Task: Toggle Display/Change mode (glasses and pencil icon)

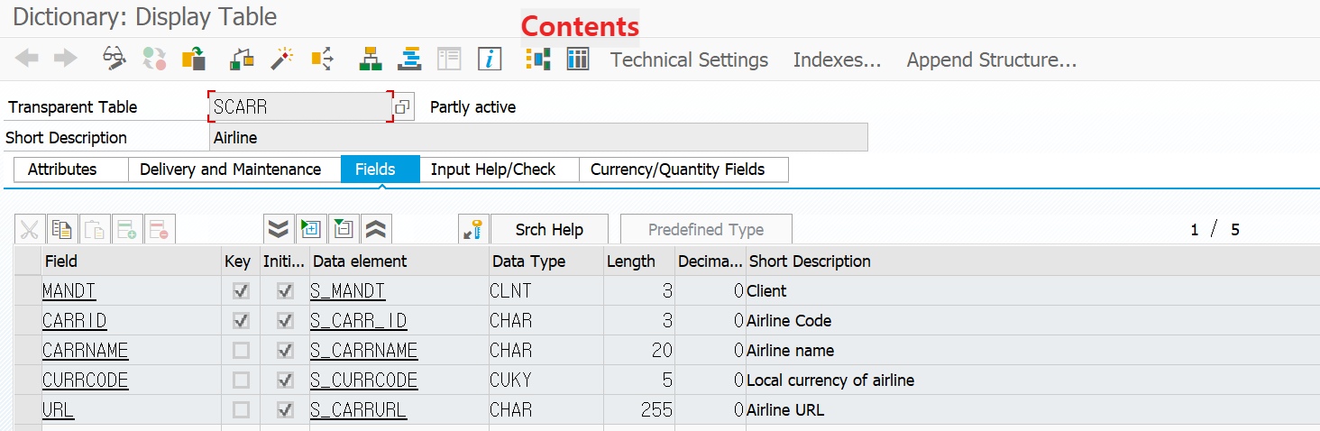Action: point(115,60)
